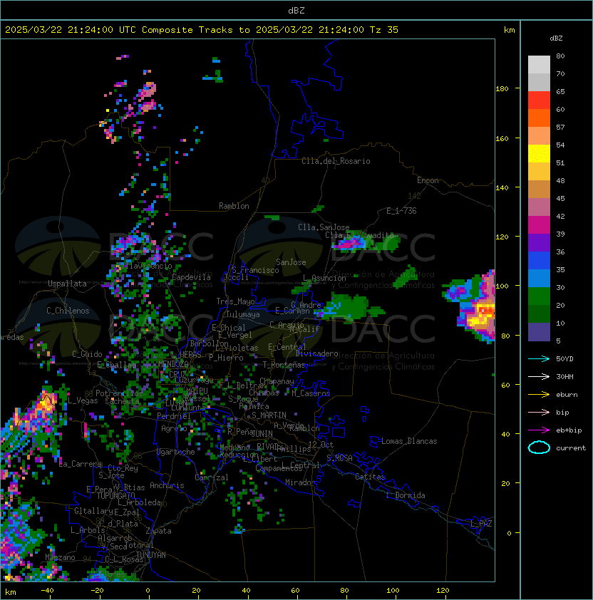Click the 'Potrerillos' map label
The height and width of the screenshot is (600, 593).
coord(119,393)
